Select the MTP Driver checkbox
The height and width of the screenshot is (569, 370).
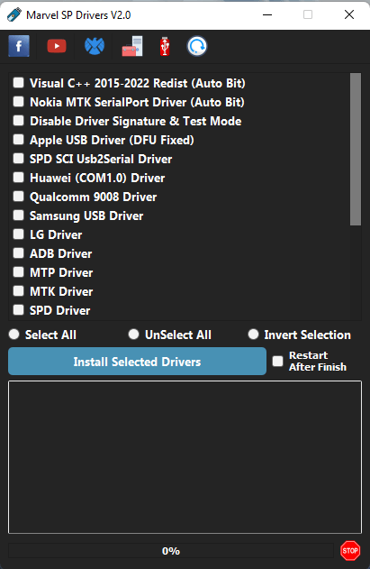[19, 271]
